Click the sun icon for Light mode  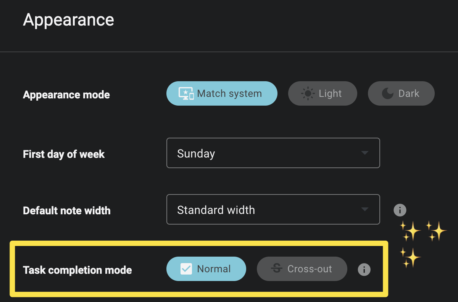tap(308, 94)
